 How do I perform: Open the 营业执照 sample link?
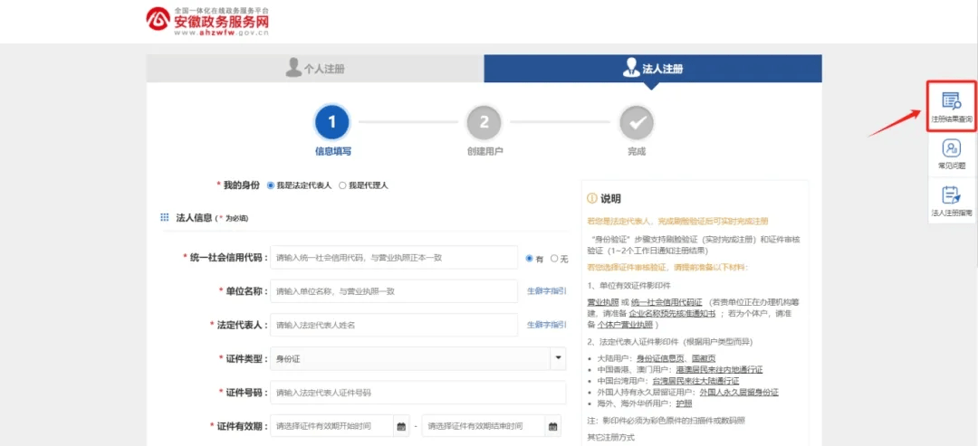[x=602, y=302]
